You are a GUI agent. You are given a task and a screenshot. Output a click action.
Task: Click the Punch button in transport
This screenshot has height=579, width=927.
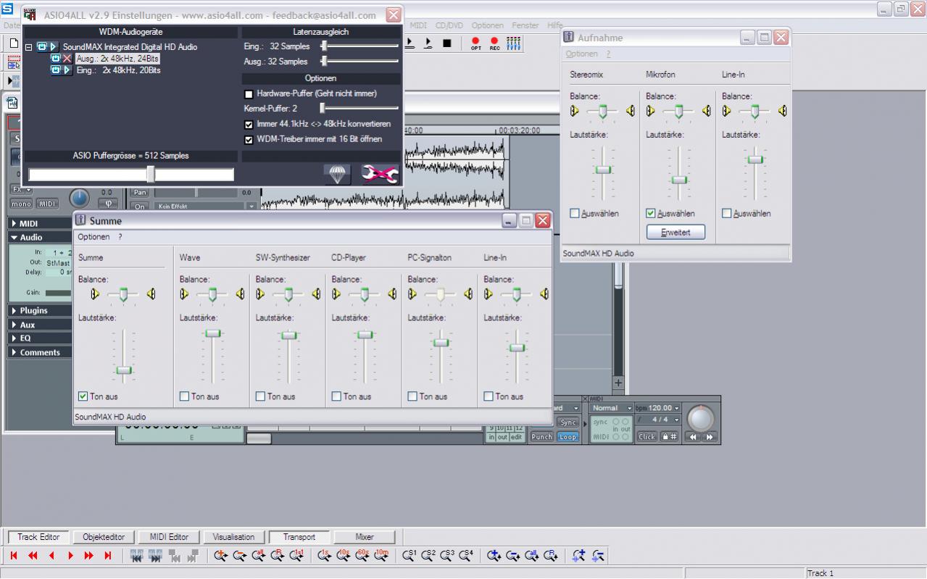[x=541, y=437]
